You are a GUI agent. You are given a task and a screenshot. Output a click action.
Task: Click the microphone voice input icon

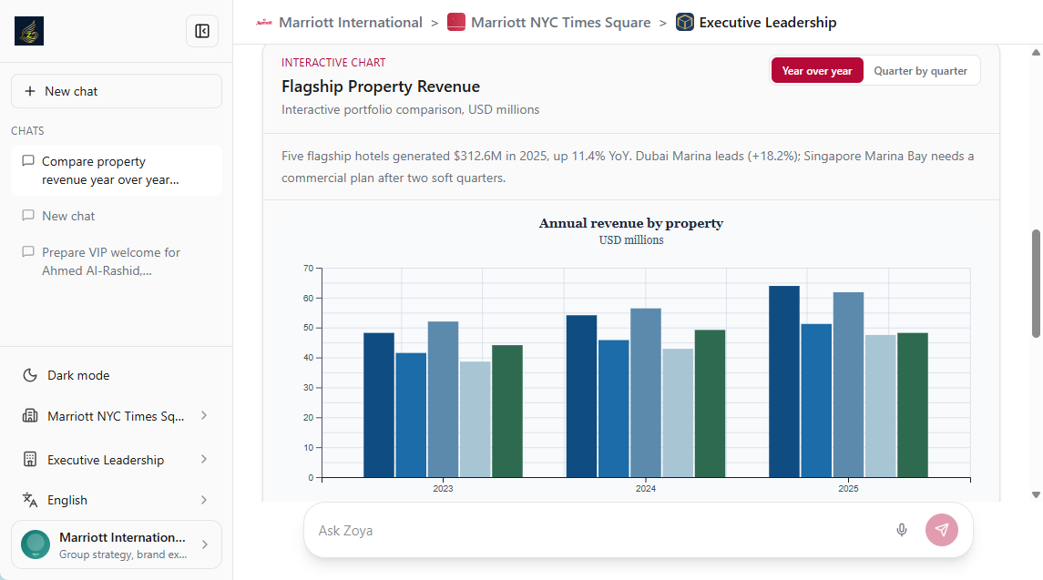901,530
